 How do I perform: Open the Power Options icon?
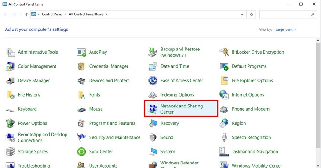(10, 123)
